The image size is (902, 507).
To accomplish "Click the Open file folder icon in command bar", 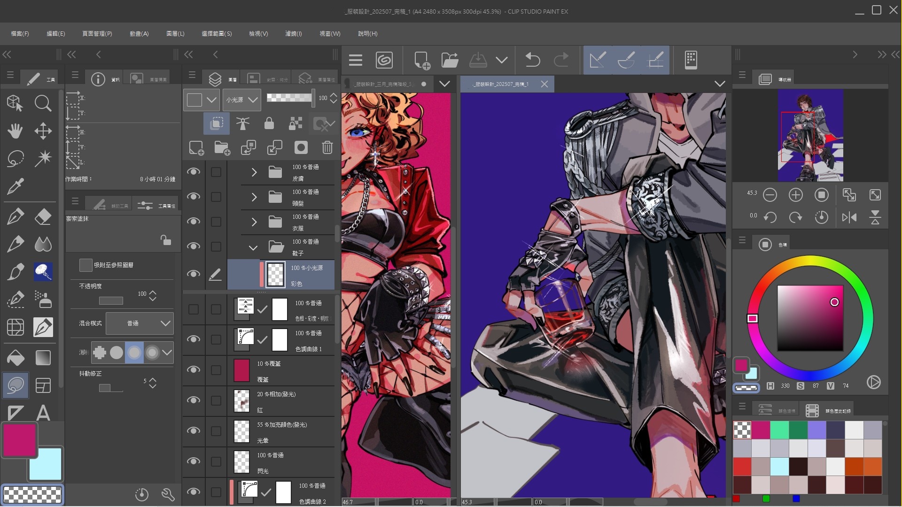I will pyautogui.click(x=450, y=60).
